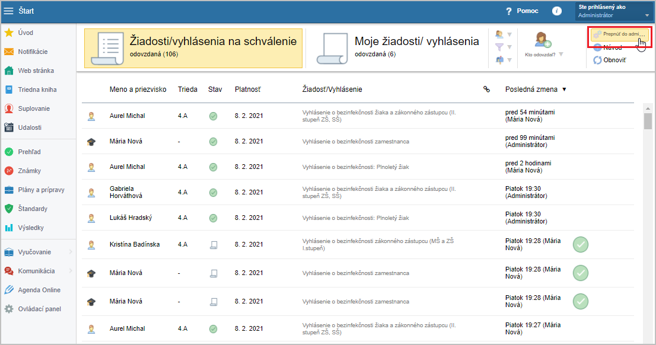Click Prepnúť do admin button
Image resolution: width=656 pixels, height=345 pixels.
619,35
